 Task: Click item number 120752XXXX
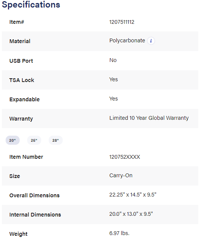[x=125, y=157]
